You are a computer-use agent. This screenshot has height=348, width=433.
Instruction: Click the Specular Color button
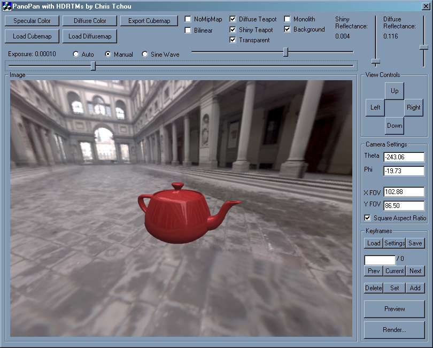(x=32, y=21)
